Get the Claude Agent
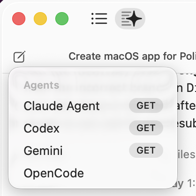 (146, 105)
